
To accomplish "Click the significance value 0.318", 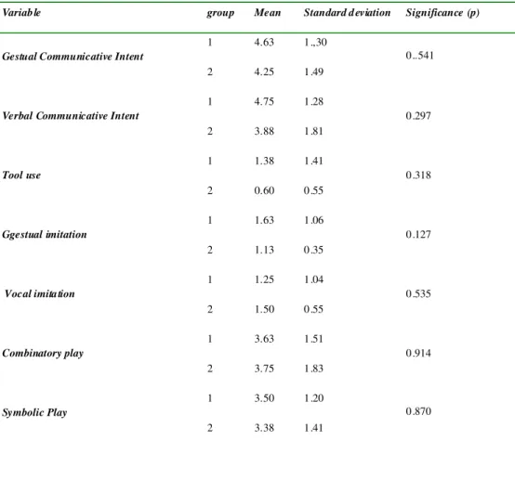I will [x=418, y=175].
